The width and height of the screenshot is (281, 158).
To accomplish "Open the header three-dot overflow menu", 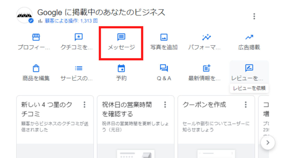I will point(254,16).
